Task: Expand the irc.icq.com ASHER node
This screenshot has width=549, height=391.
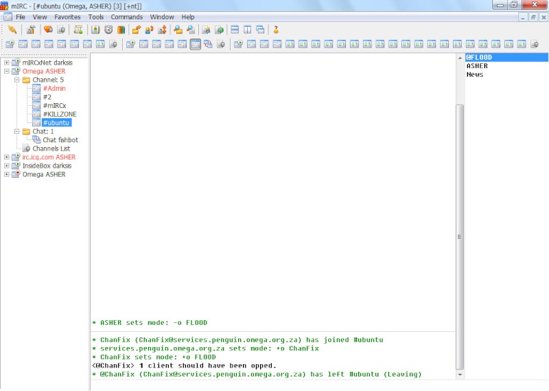Action: coord(7,157)
